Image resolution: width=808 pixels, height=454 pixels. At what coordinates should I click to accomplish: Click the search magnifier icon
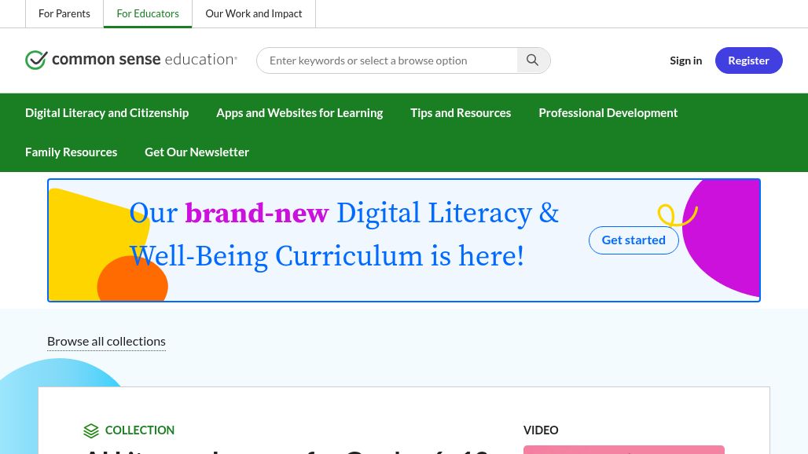click(533, 60)
